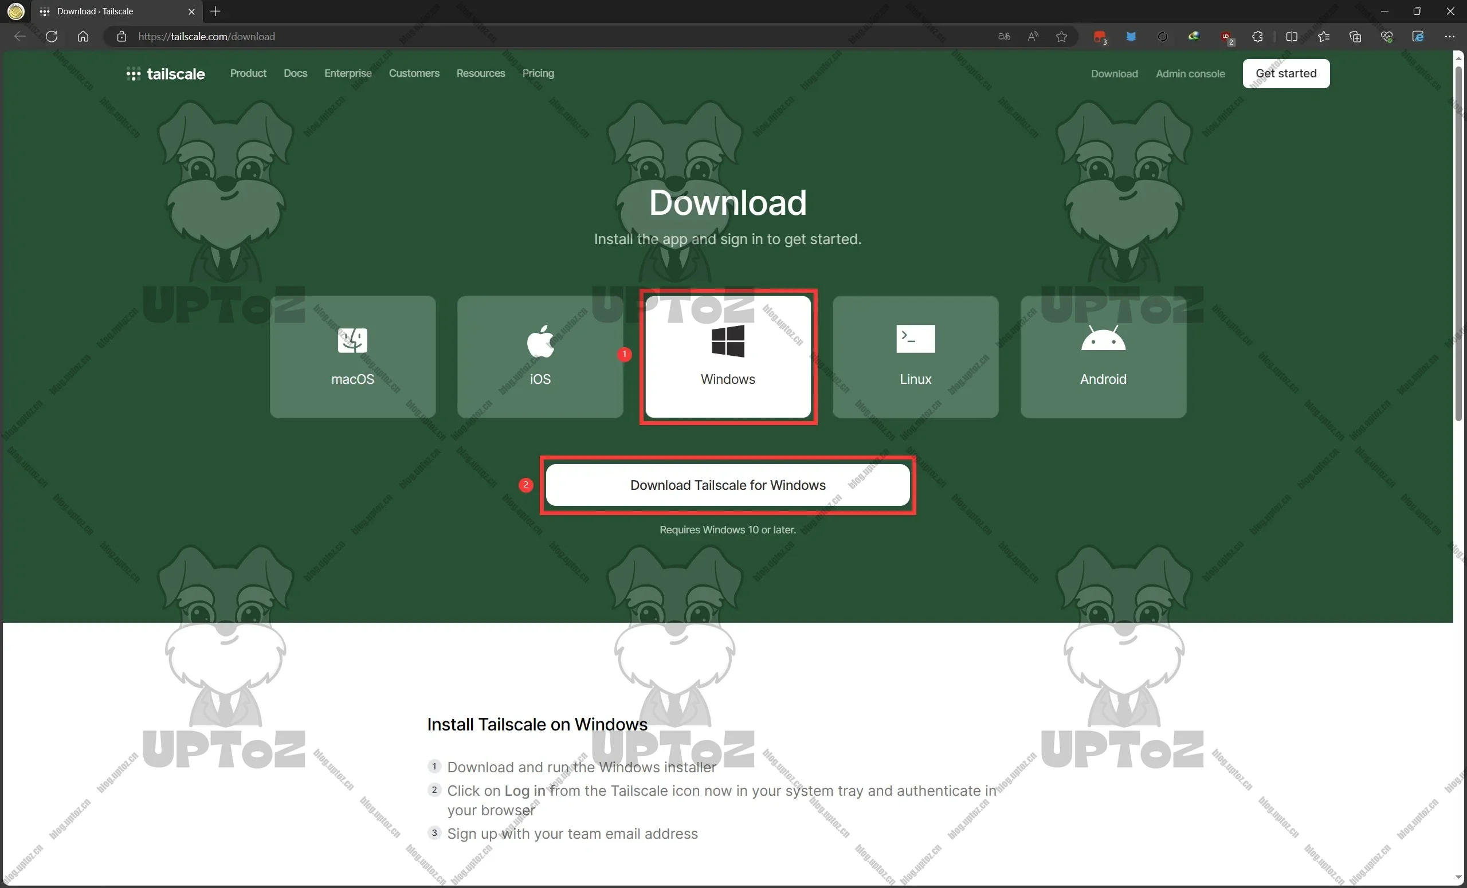The width and height of the screenshot is (1467, 888).
Task: Select the Windows platform card
Action: [x=728, y=356]
